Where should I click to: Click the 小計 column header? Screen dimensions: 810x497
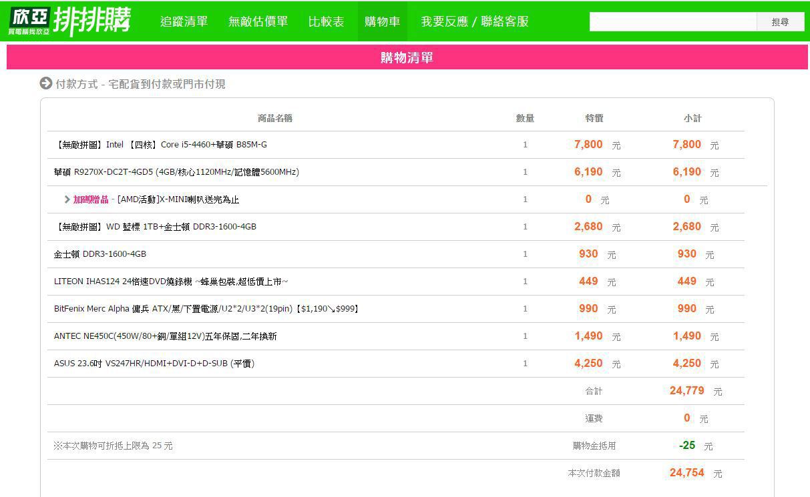tap(692, 118)
